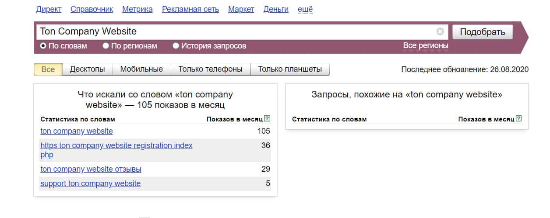The height and width of the screenshot is (218, 550).
Task: Switch to the 'Только планшеты' tab
Action: (x=290, y=69)
